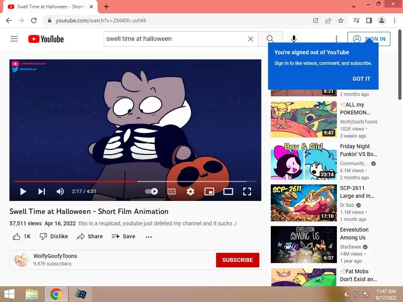Open taskbar clock and date

tap(386, 295)
